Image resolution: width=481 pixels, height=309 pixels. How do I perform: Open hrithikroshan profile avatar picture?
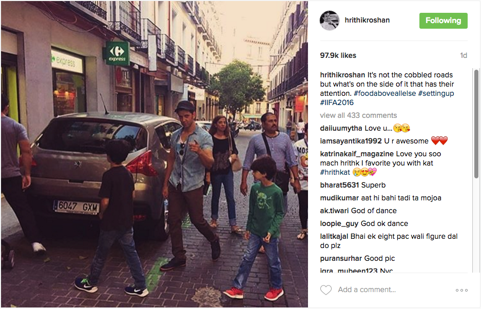coord(330,20)
